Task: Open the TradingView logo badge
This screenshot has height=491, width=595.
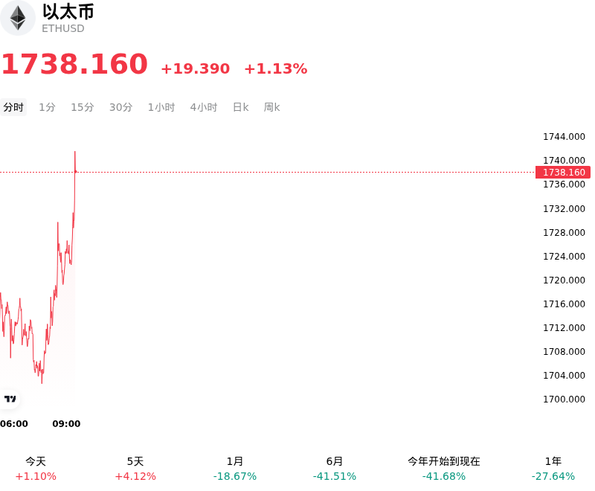Action: coord(10,399)
